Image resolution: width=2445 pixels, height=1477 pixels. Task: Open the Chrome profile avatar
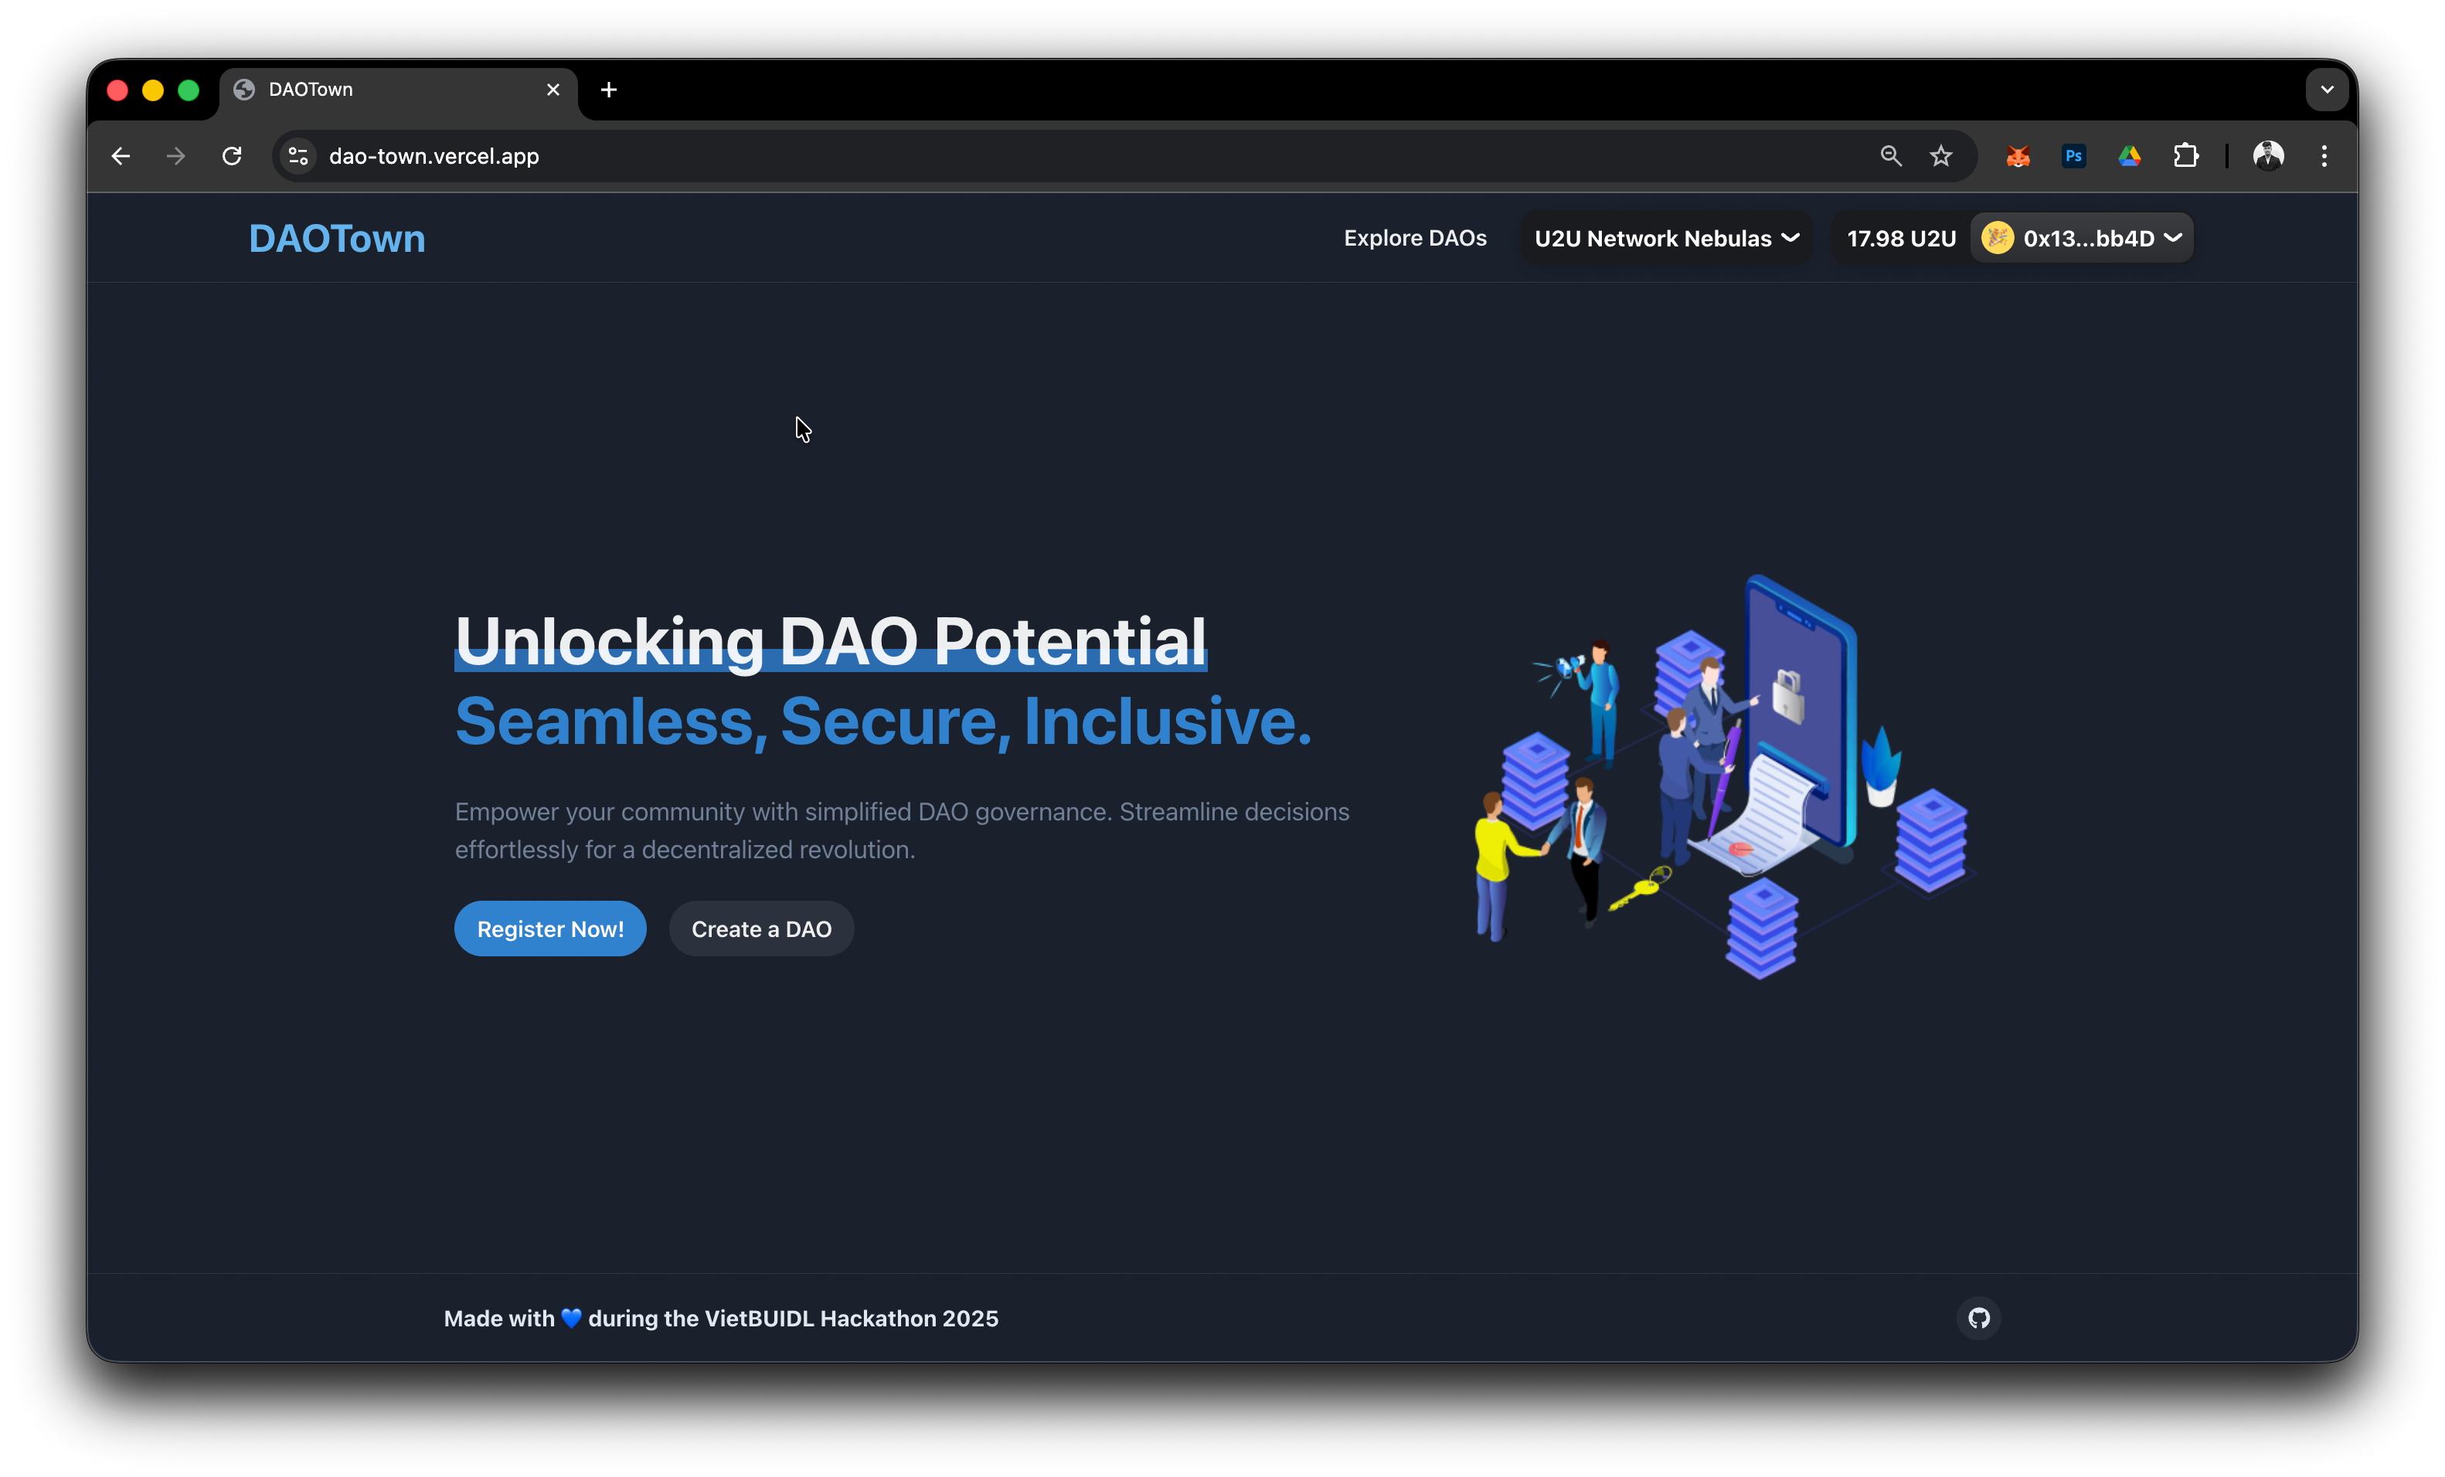2268,156
